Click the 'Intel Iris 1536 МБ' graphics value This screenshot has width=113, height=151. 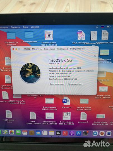point(63,76)
